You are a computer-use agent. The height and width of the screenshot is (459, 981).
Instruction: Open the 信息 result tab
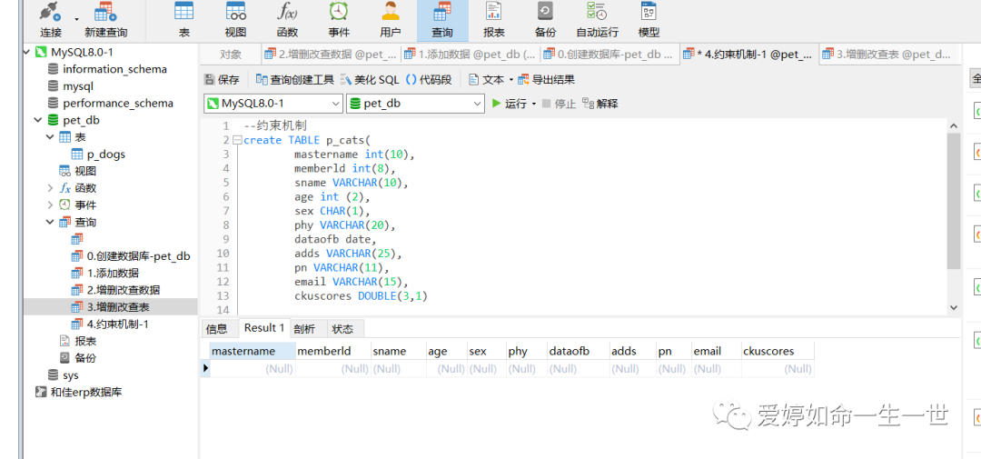(x=216, y=329)
